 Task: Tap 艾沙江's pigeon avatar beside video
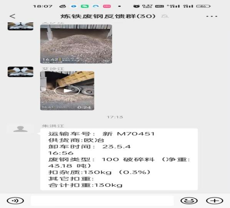[20, 72]
